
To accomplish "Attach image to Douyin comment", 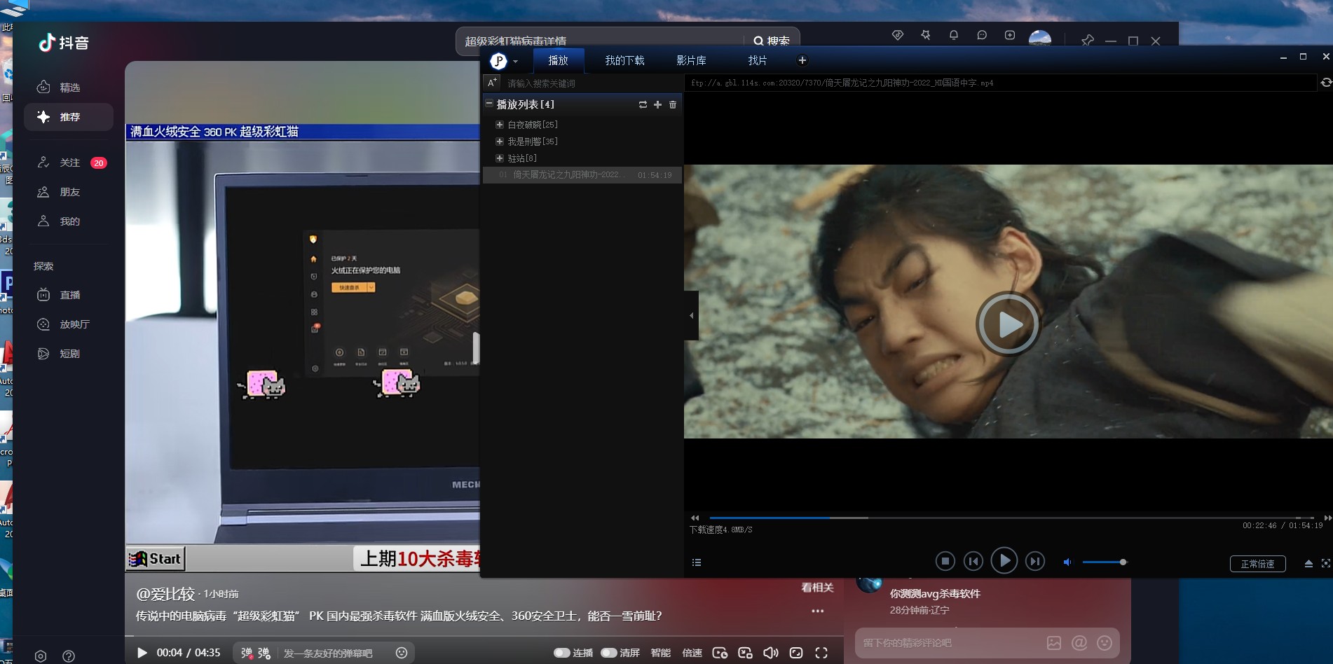I will 1054,643.
